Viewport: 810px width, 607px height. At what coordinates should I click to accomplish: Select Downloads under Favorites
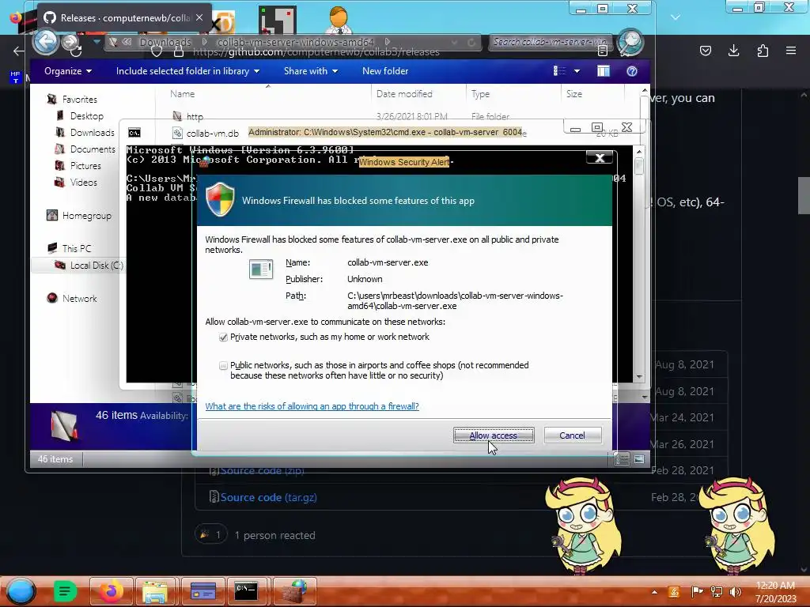[x=92, y=133]
